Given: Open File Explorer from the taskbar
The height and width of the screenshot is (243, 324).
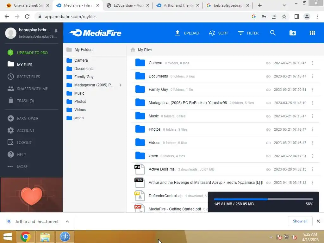Looking at the screenshot, I should 45,237.
